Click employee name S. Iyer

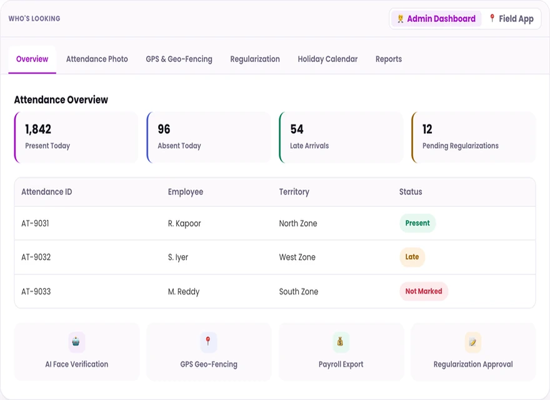pos(178,257)
